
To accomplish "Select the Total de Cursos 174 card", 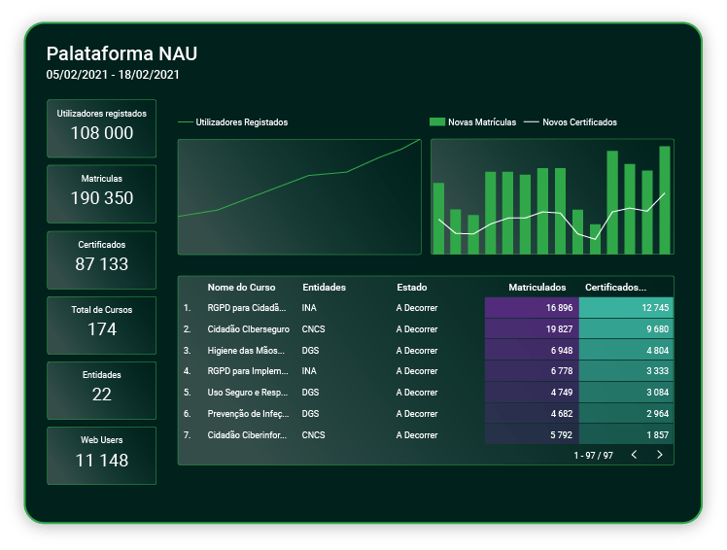I will pyautogui.click(x=101, y=326).
